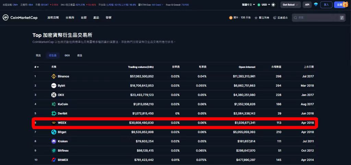
Task: Open the 學習 navigation menu
Action: (x=109, y=18)
